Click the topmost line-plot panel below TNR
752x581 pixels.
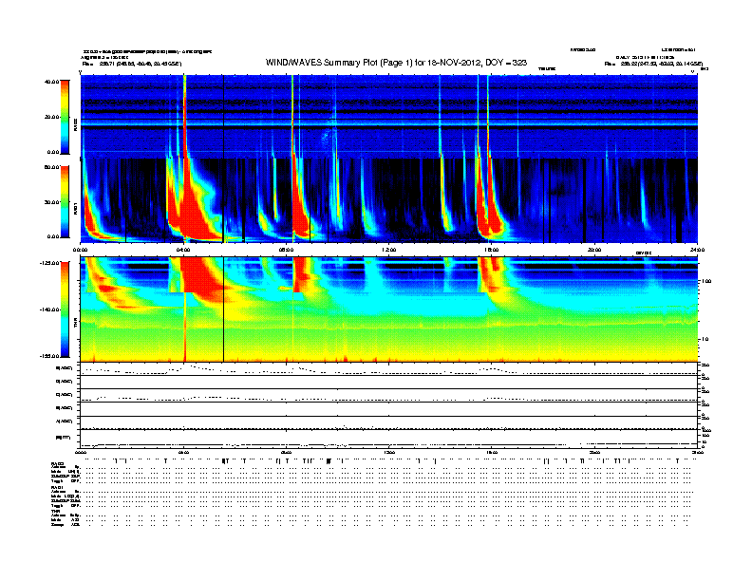click(388, 369)
